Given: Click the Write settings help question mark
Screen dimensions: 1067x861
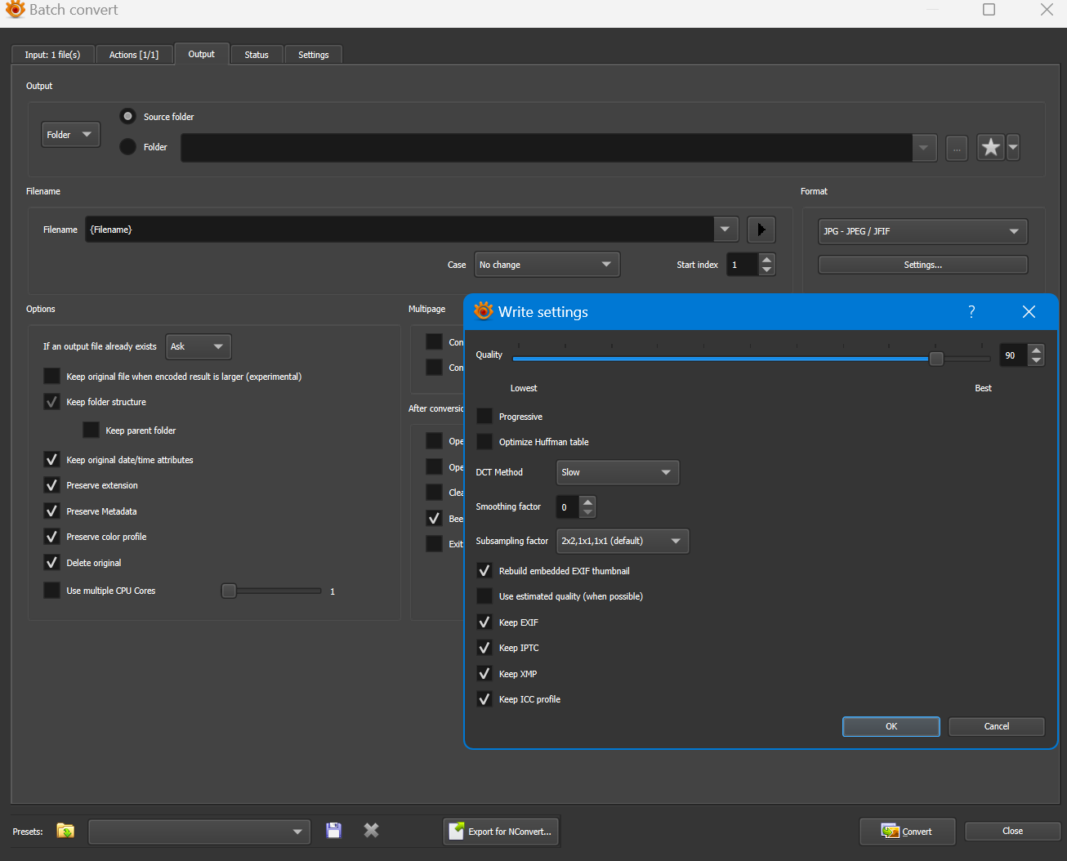Looking at the screenshot, I should click(971, 312).
